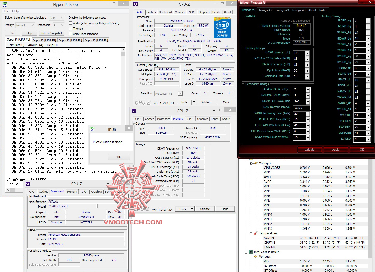Open the Tools dropdown arrow in CPU-Z CPU window
Image resolution: width=375 pixels, height=272 pixels.
(x=194, y=102)
